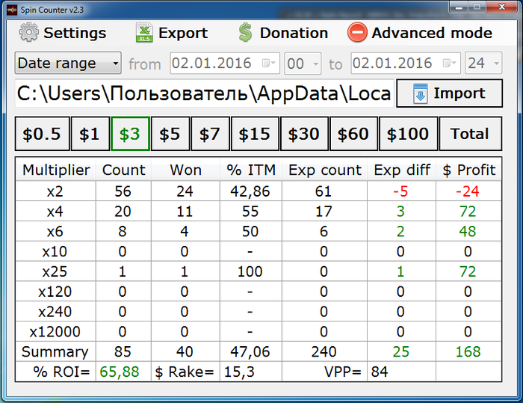Click the Multiplier column header
The height and width of the screenshot is (403, 523).
click(56, 170)
